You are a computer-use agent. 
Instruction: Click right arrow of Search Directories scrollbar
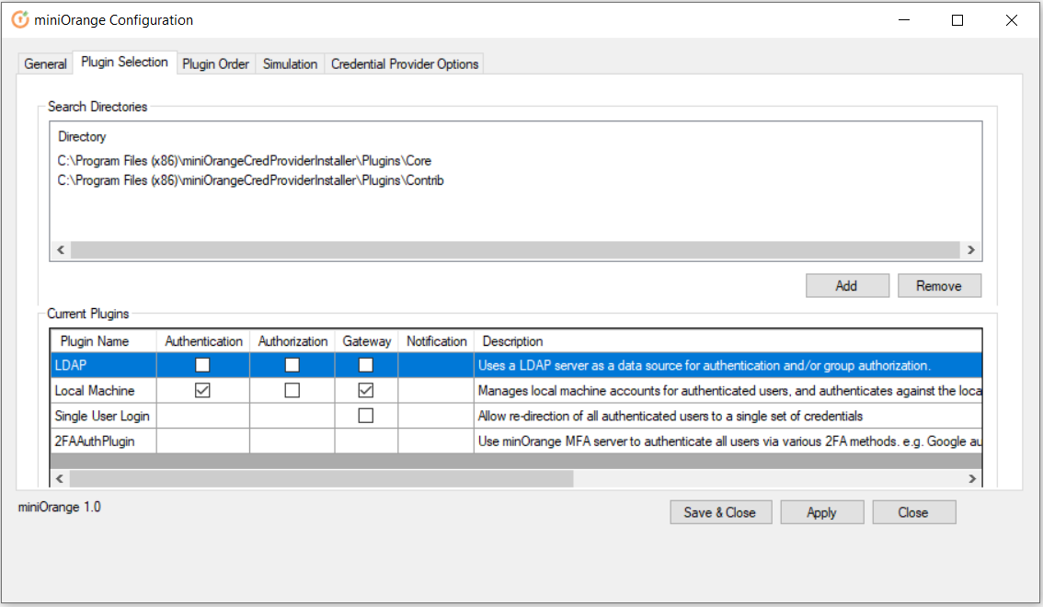971,250
